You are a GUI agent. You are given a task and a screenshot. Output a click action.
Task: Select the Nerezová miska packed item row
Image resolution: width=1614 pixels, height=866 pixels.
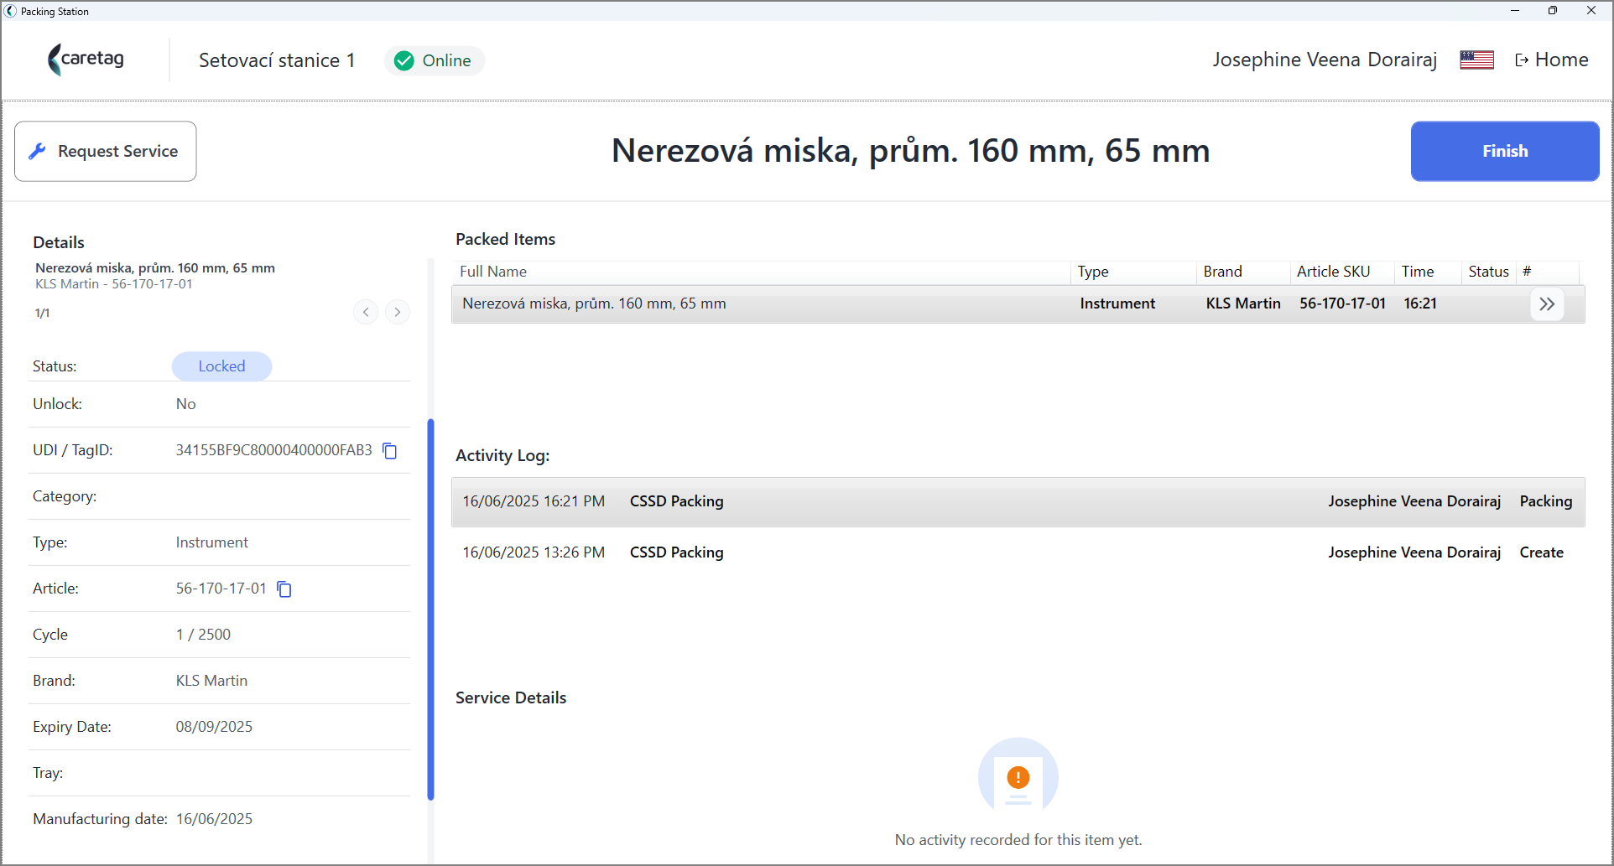pyautogui.click(x=1018, y=304)
